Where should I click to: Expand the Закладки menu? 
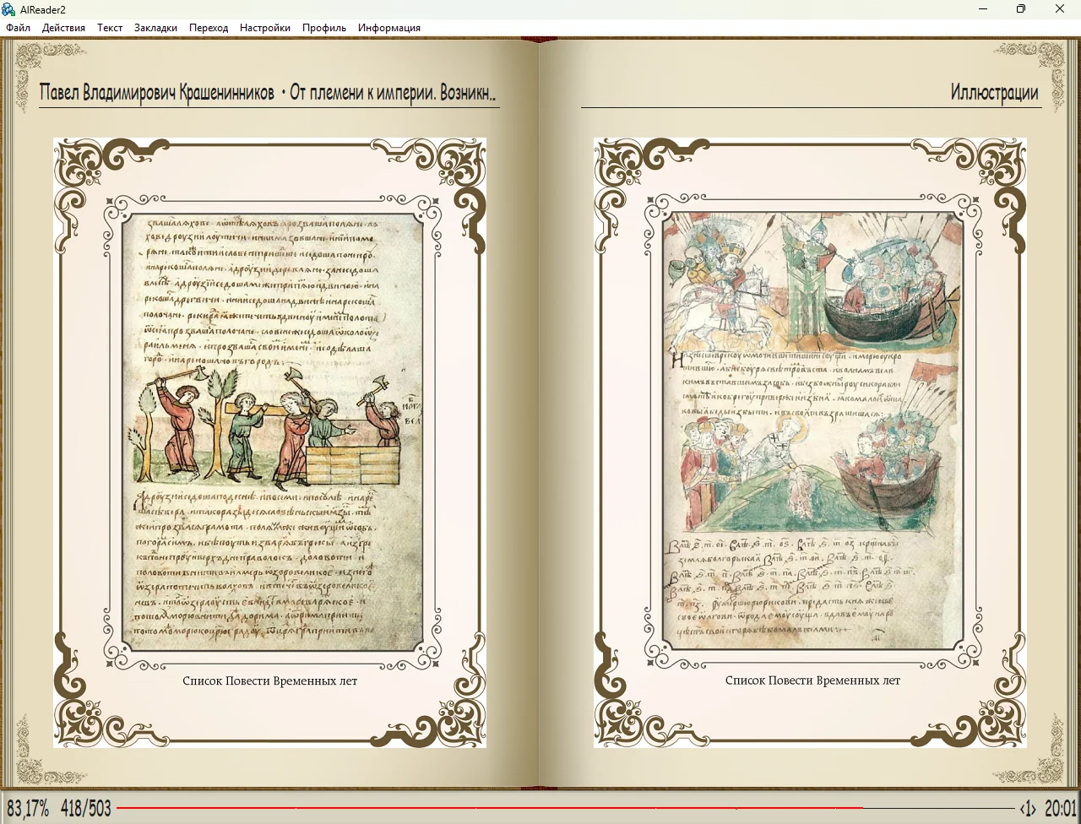(155, 28)
